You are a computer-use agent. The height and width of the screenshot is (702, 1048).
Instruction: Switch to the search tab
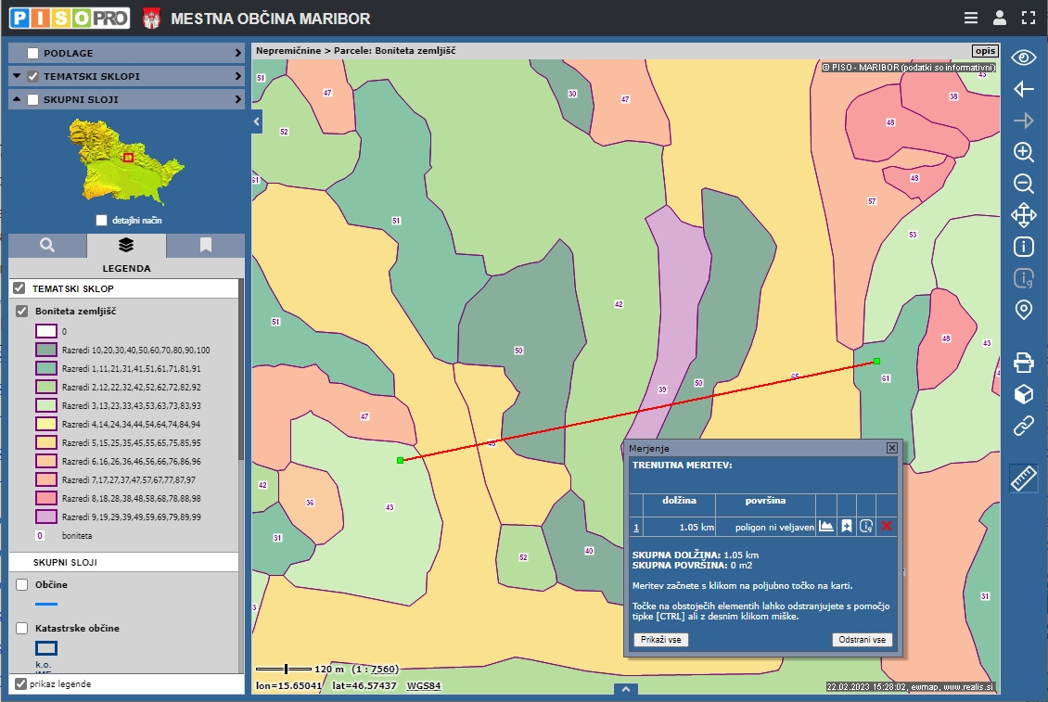47,246
